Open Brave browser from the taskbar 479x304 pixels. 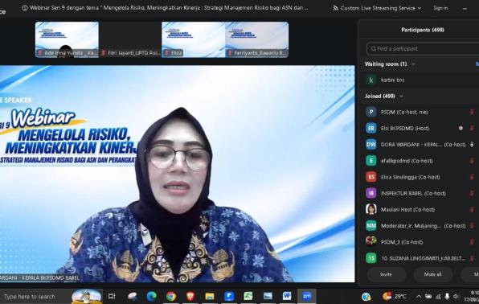(190, 296)
